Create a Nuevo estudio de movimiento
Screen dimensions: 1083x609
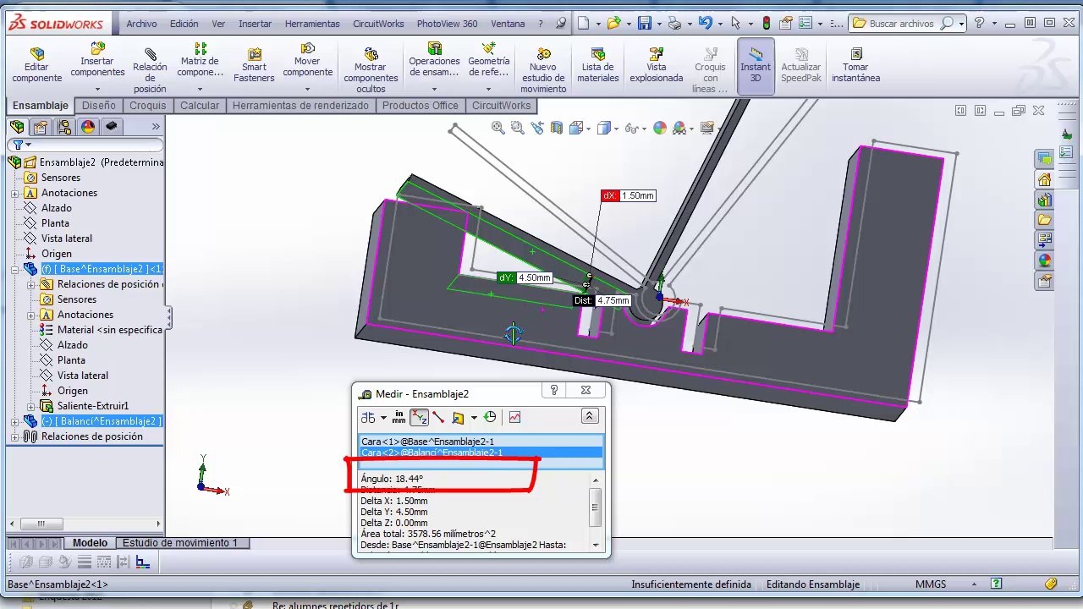543,69
